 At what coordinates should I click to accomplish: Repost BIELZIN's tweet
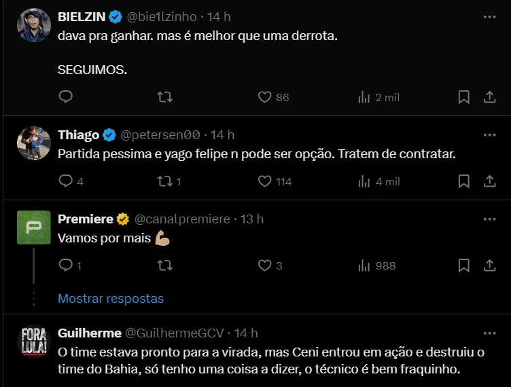pos(164,97)
